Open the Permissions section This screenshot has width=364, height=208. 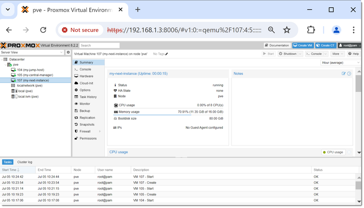pyautogui.click(x=88, y=138)
